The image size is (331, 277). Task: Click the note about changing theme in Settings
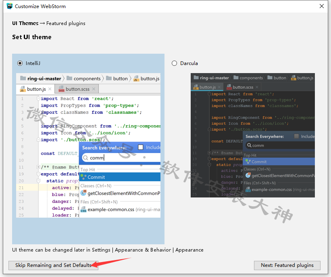coord(108,250)
